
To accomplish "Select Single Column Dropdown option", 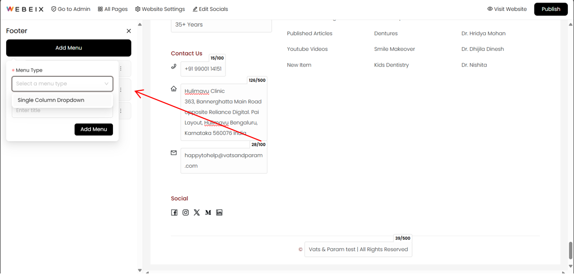I will 62,100.
